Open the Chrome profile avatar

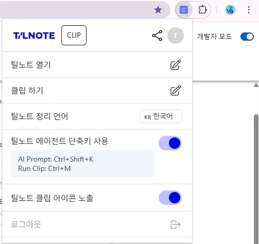[x=230, y=10]
